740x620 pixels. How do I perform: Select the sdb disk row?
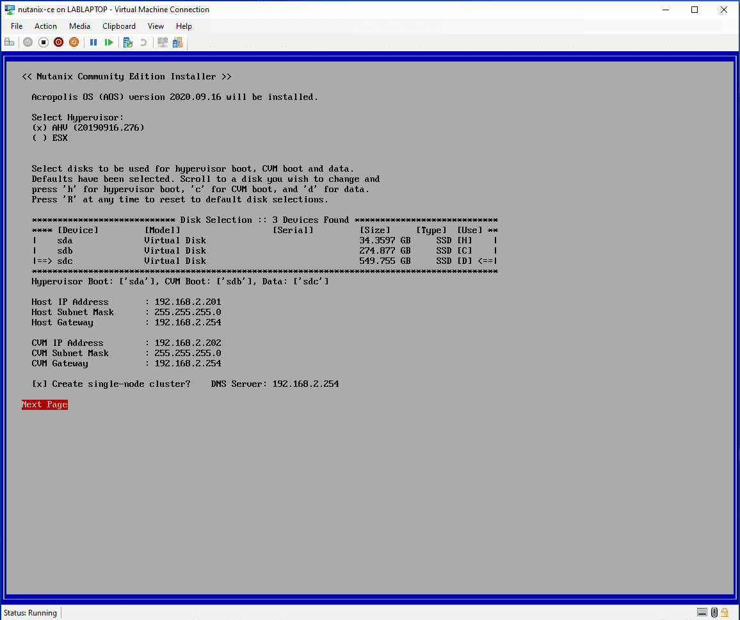[x=64, y=250]
